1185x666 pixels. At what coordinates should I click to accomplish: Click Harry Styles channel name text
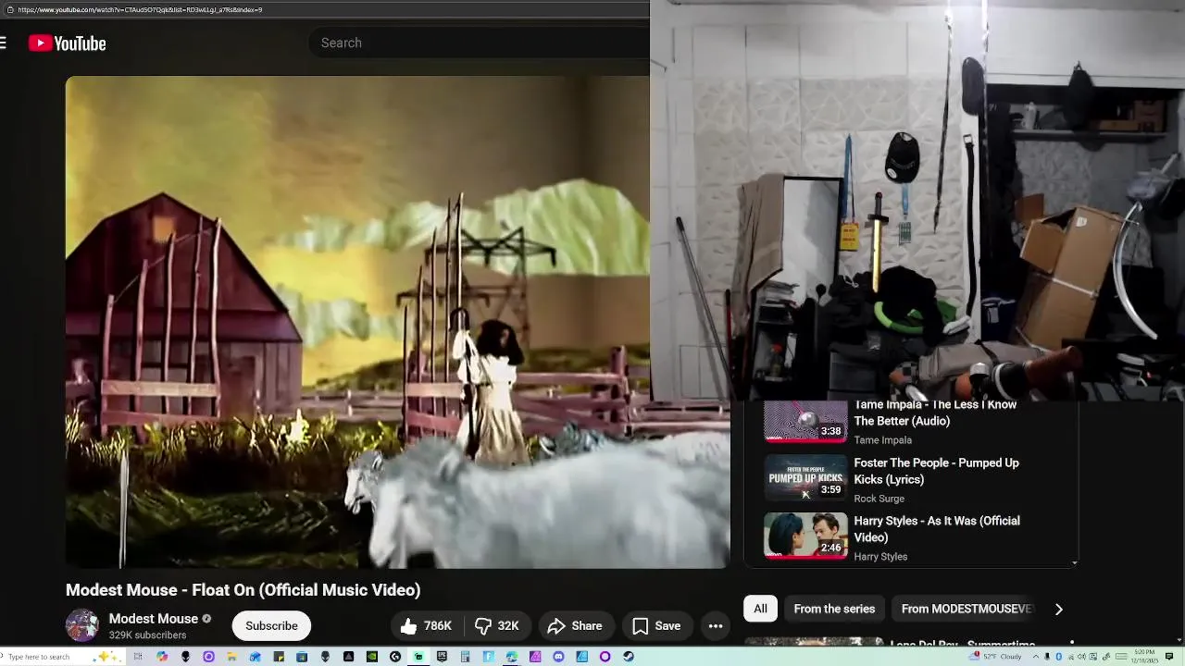click(x=880, y=557)
